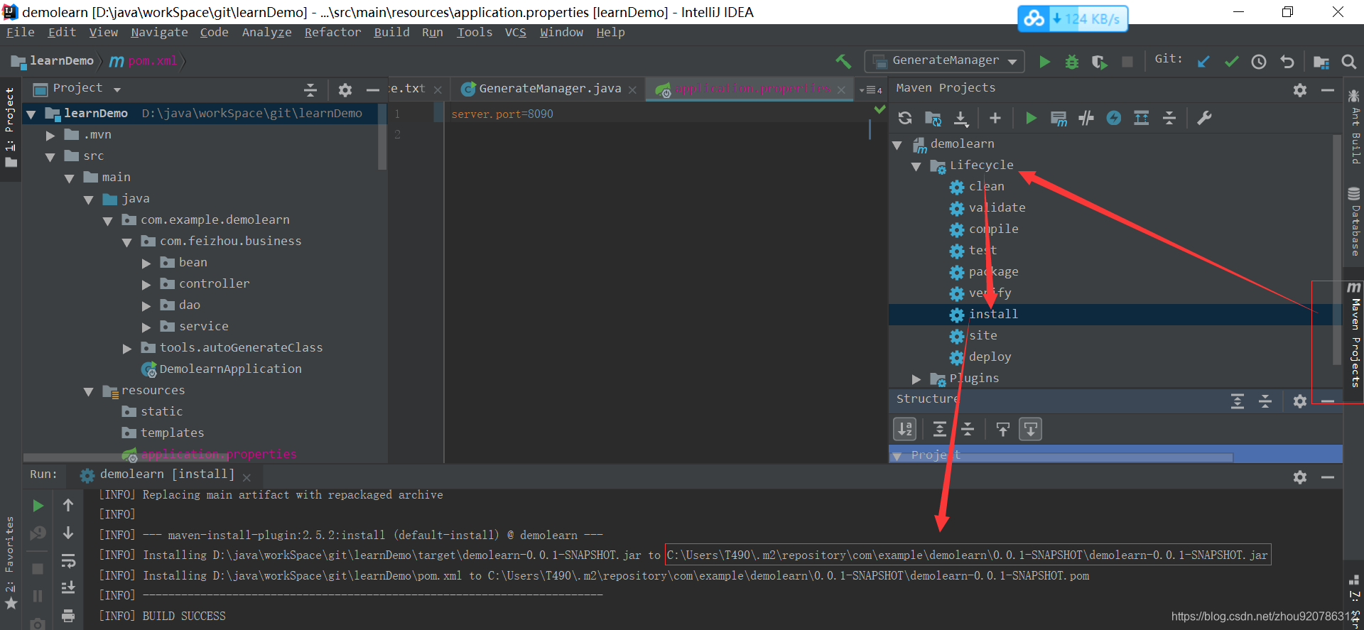This screenshot has height=630, width=1364.
Task: Collapse all in Maven Projects toolbar
Action: point(1169,118)
